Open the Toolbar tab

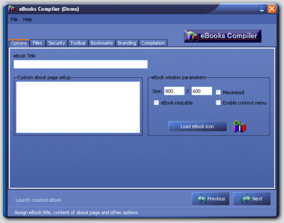coord(78,43)
